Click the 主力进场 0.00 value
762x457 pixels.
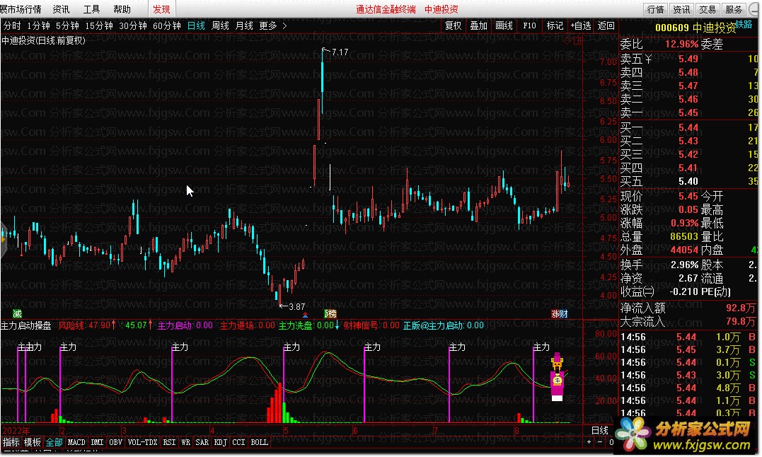click(x=248, y=325)
